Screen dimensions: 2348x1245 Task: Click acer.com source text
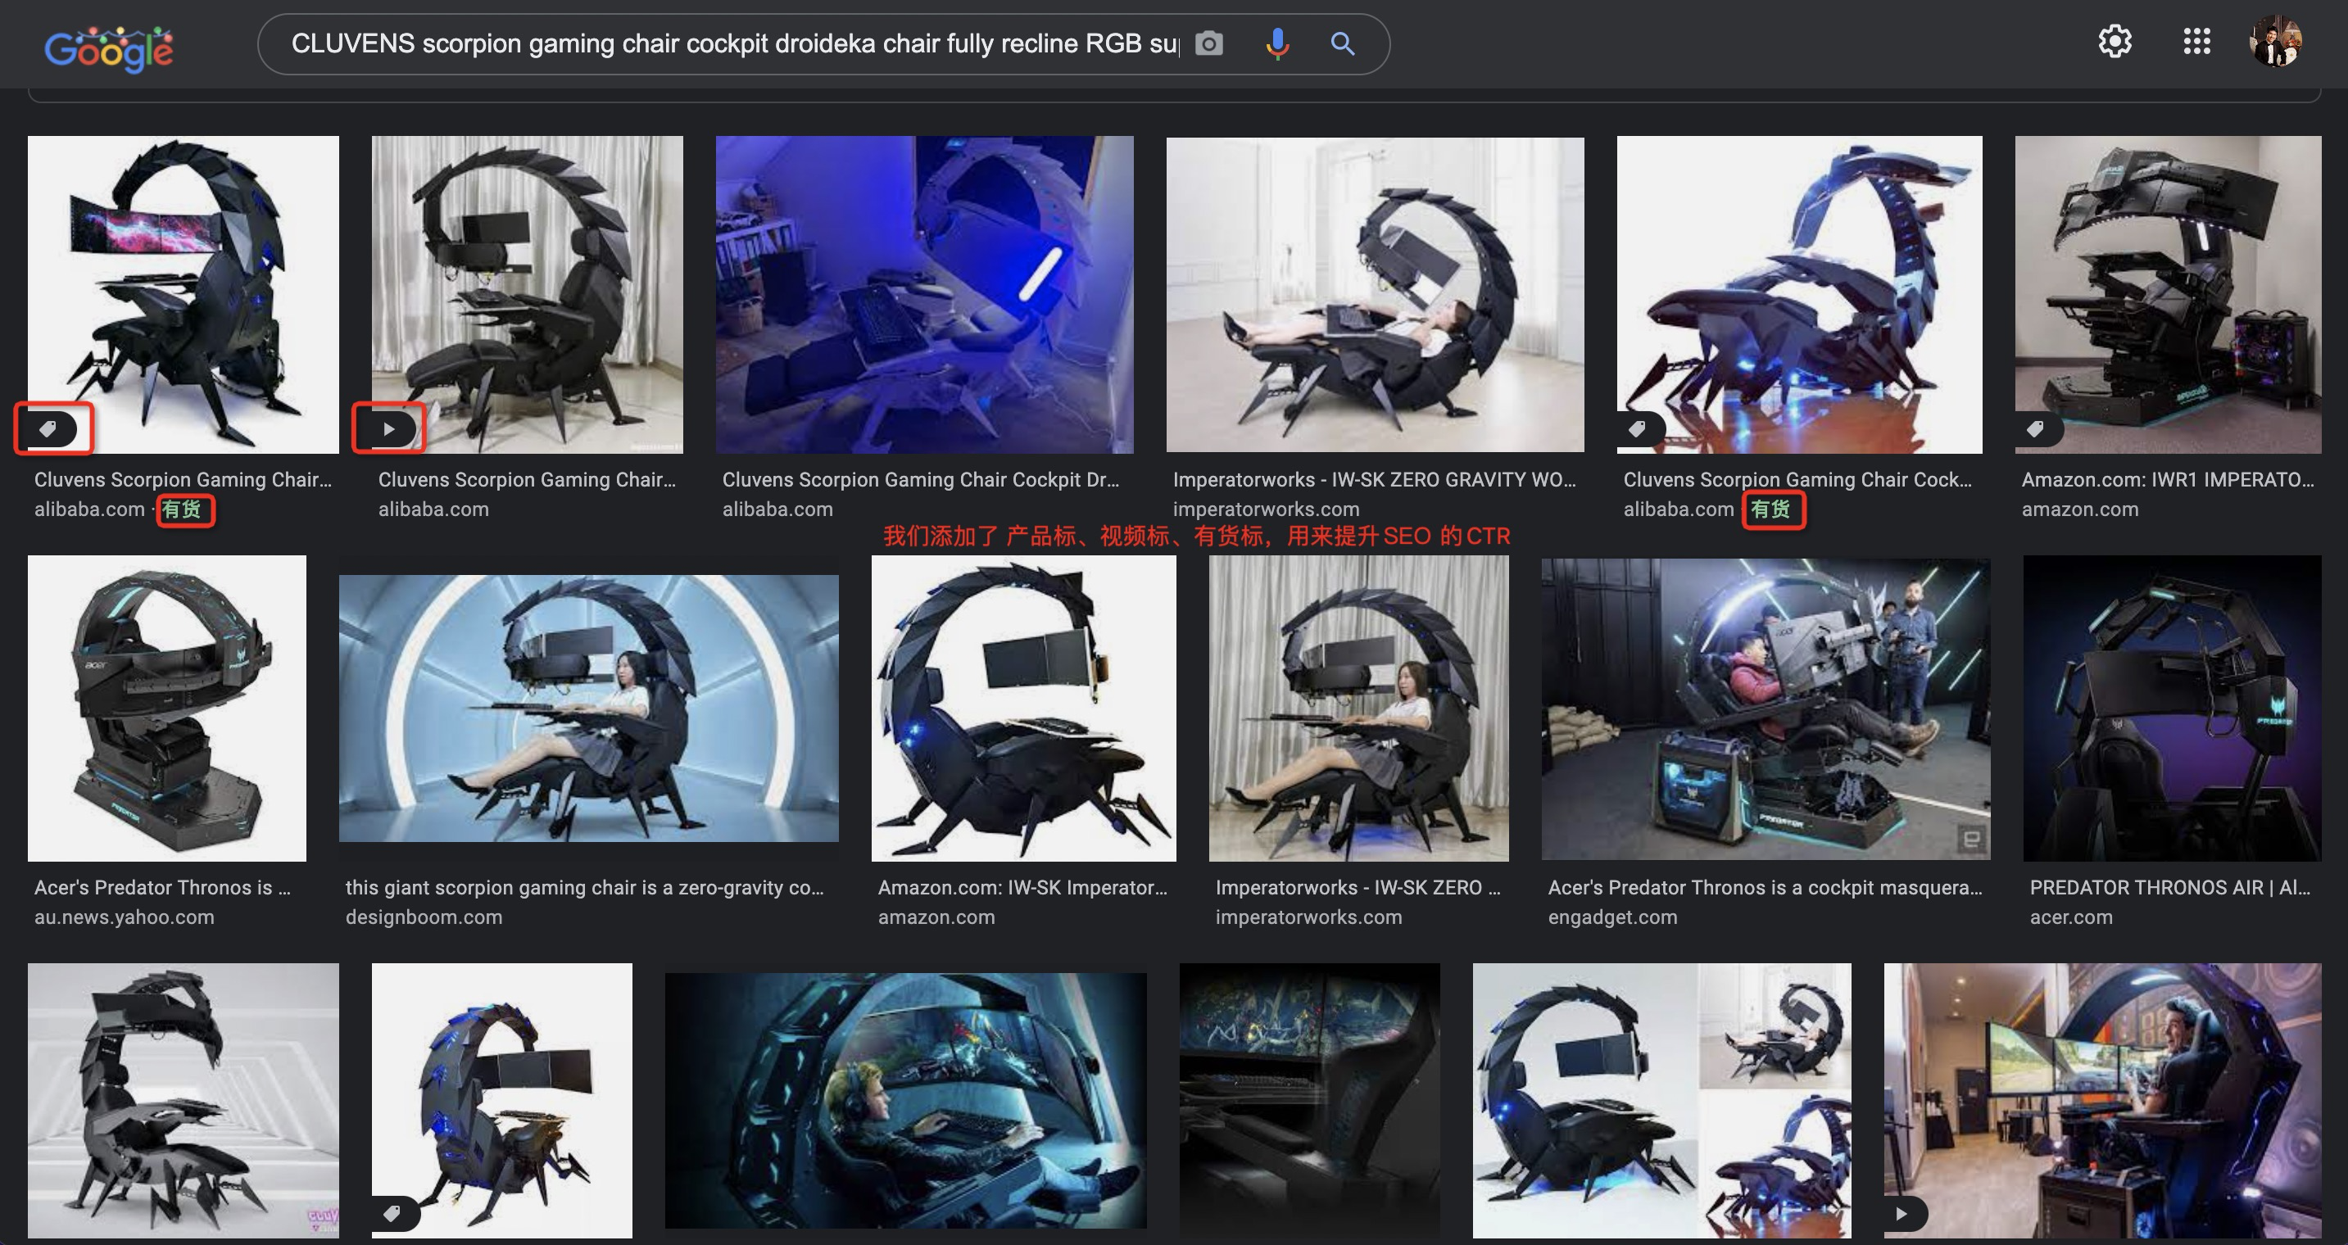(2071, 917)
